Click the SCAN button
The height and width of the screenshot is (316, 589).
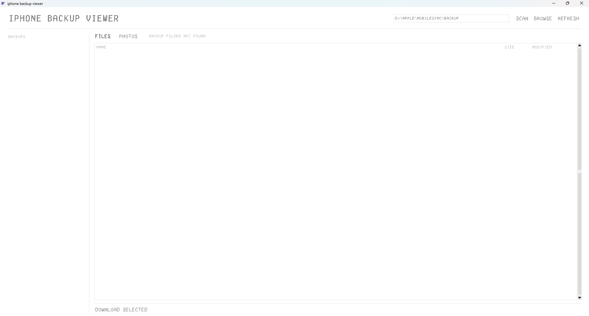click(x=522, y=18)
